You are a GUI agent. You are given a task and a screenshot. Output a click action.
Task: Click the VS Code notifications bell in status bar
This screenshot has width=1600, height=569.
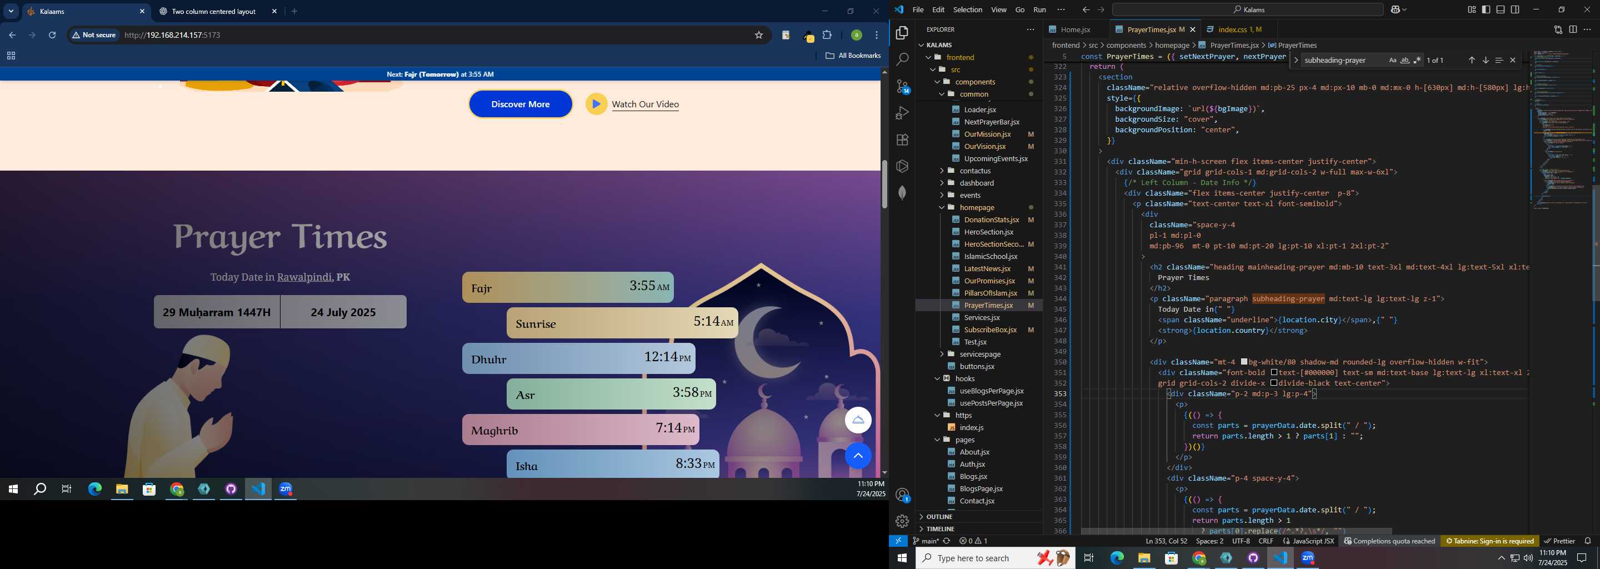click(1588, 541)
